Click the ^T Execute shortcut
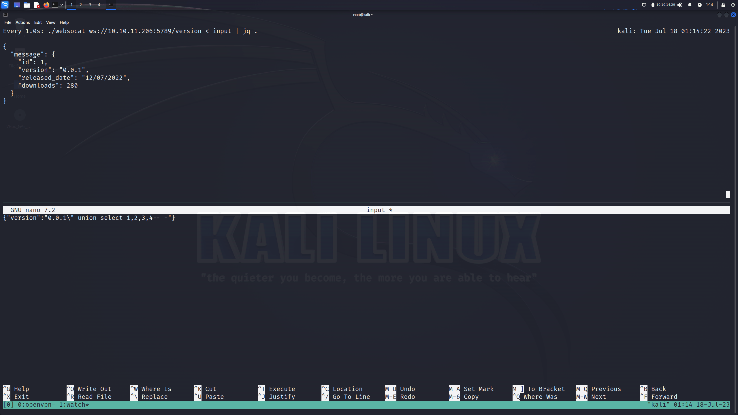738x415 pixels. click(276, 389)
